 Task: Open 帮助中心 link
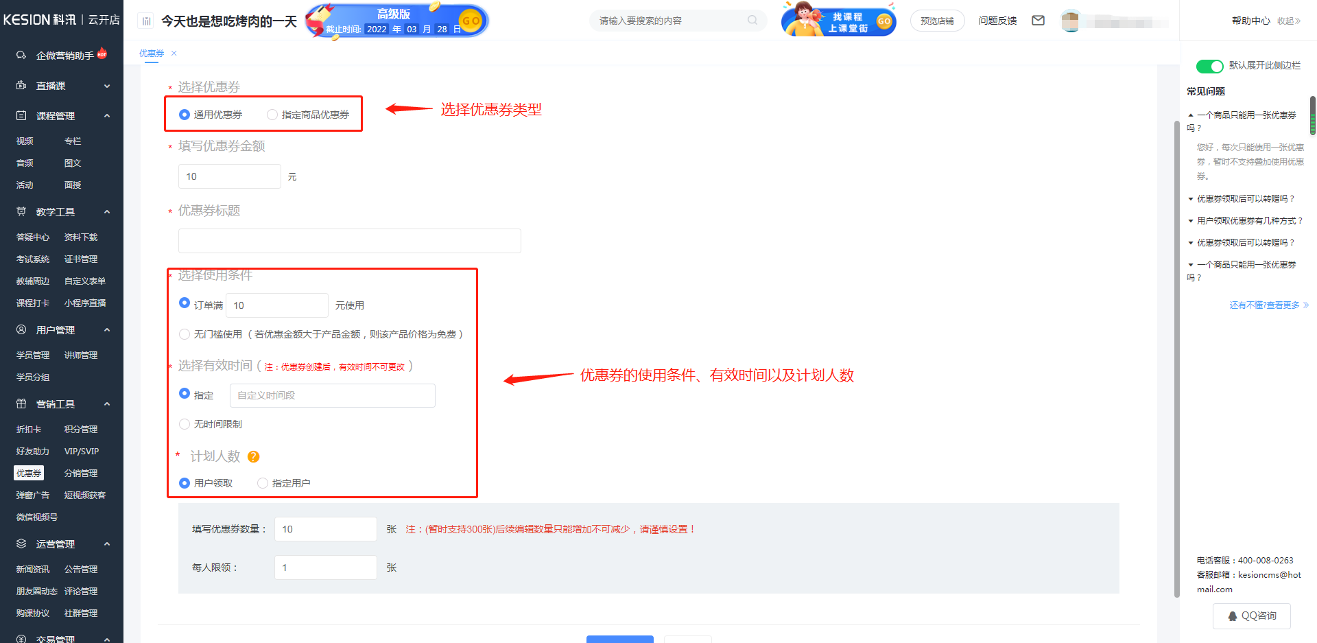[1250, 21]
